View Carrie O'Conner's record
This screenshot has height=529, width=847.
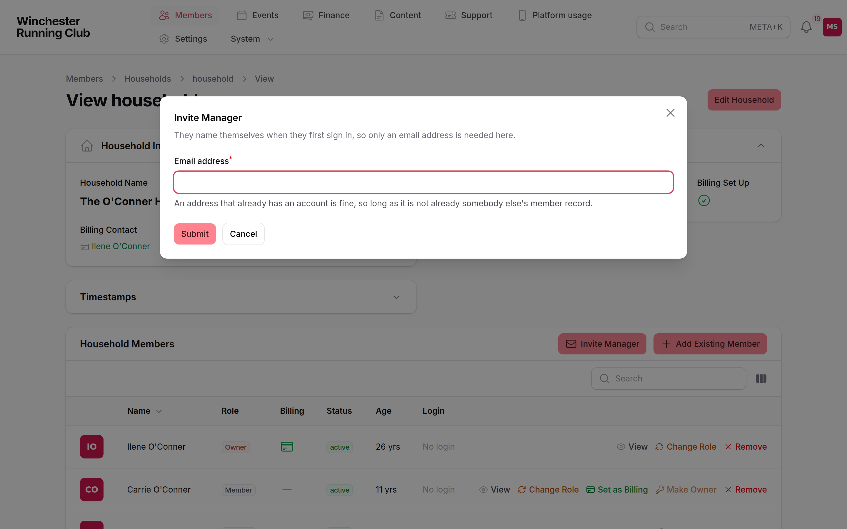pos(495,490)
